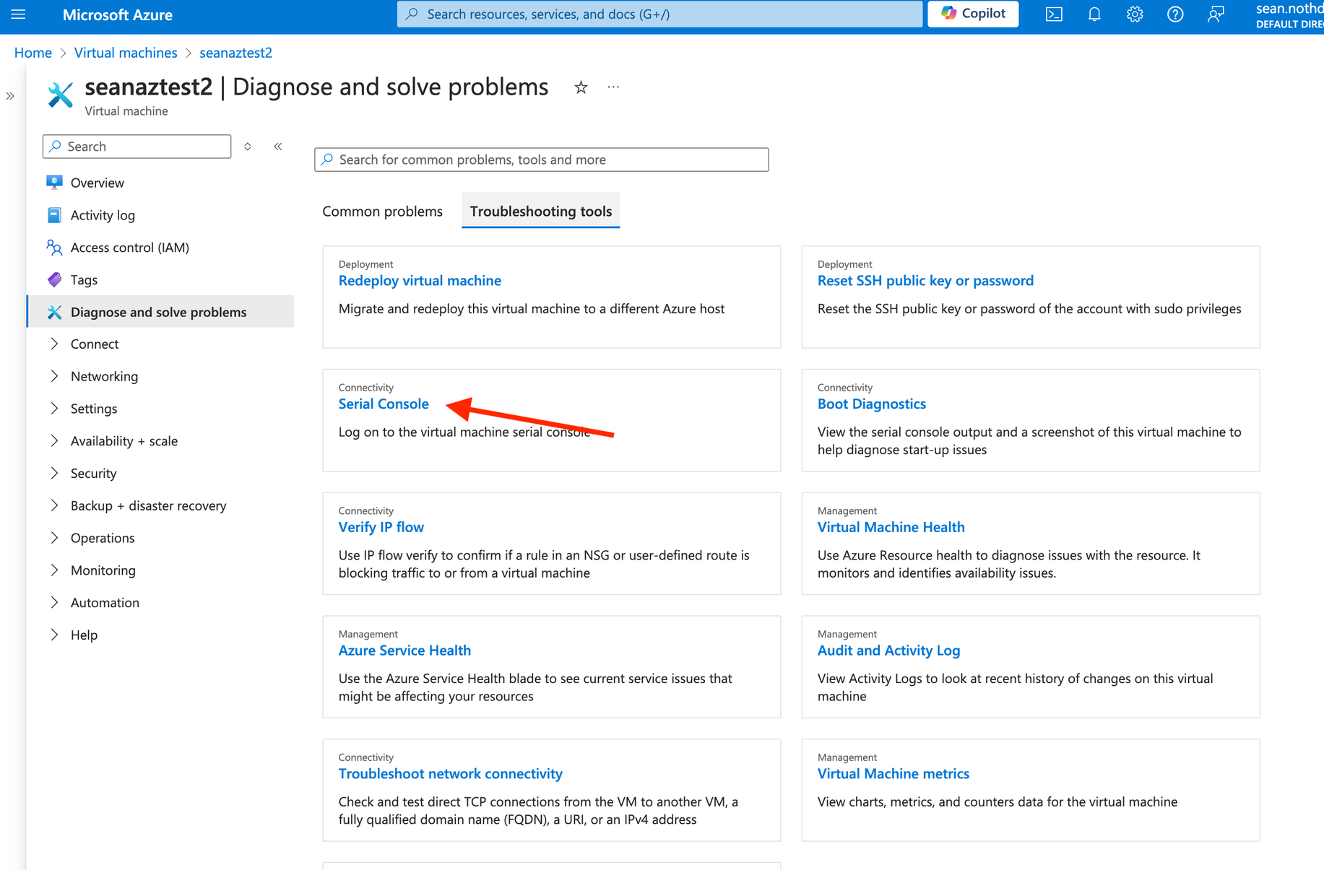Click the resource menu Search box
The width and height of the screenshot is (1324, 870).
[x=137, y=147]
